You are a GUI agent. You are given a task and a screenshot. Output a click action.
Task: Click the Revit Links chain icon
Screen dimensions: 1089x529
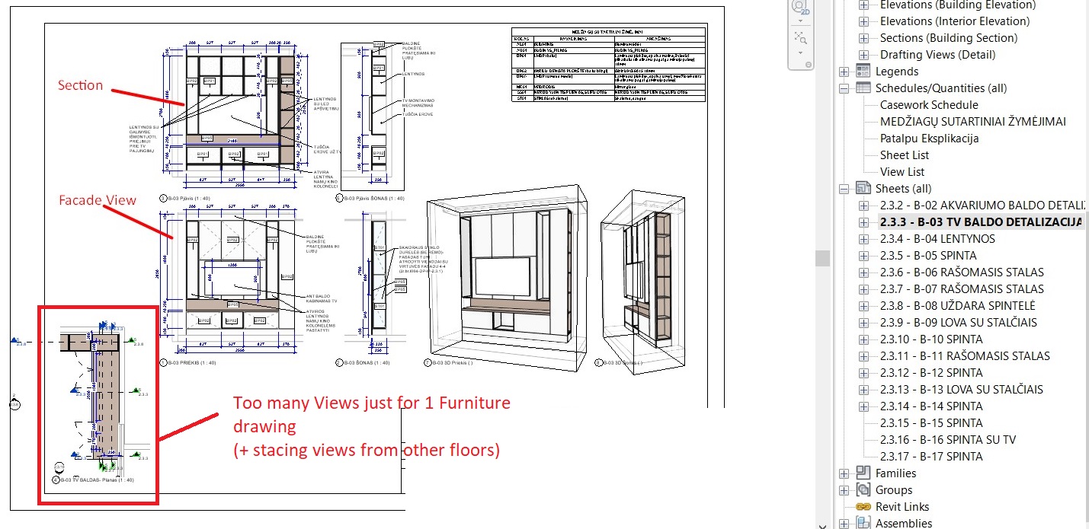862,506
